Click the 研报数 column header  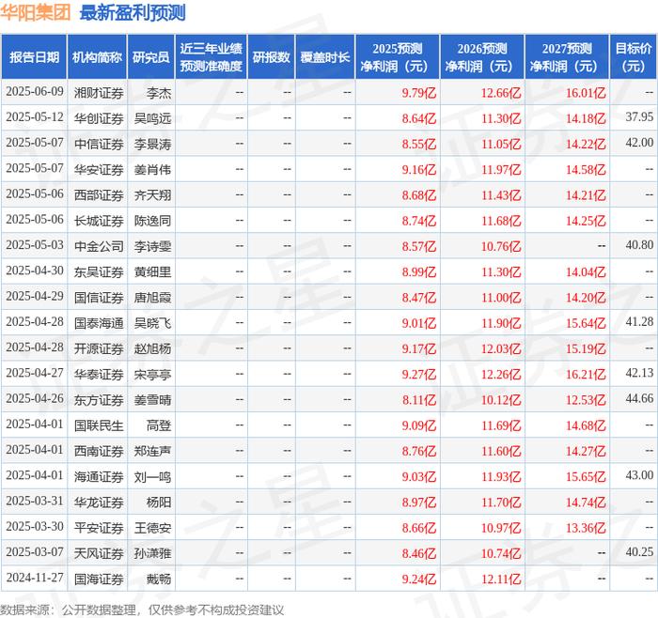coord(271,57)
